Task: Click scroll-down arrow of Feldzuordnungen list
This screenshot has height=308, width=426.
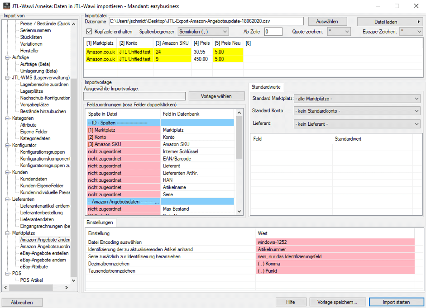Action: coord(239,211)
